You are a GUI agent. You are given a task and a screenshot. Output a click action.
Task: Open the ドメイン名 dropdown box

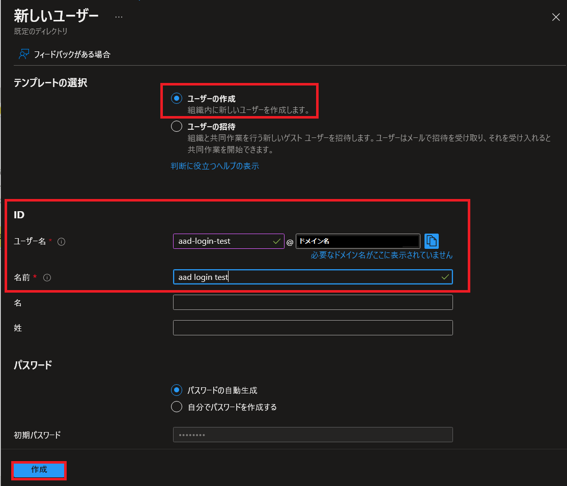358,241
